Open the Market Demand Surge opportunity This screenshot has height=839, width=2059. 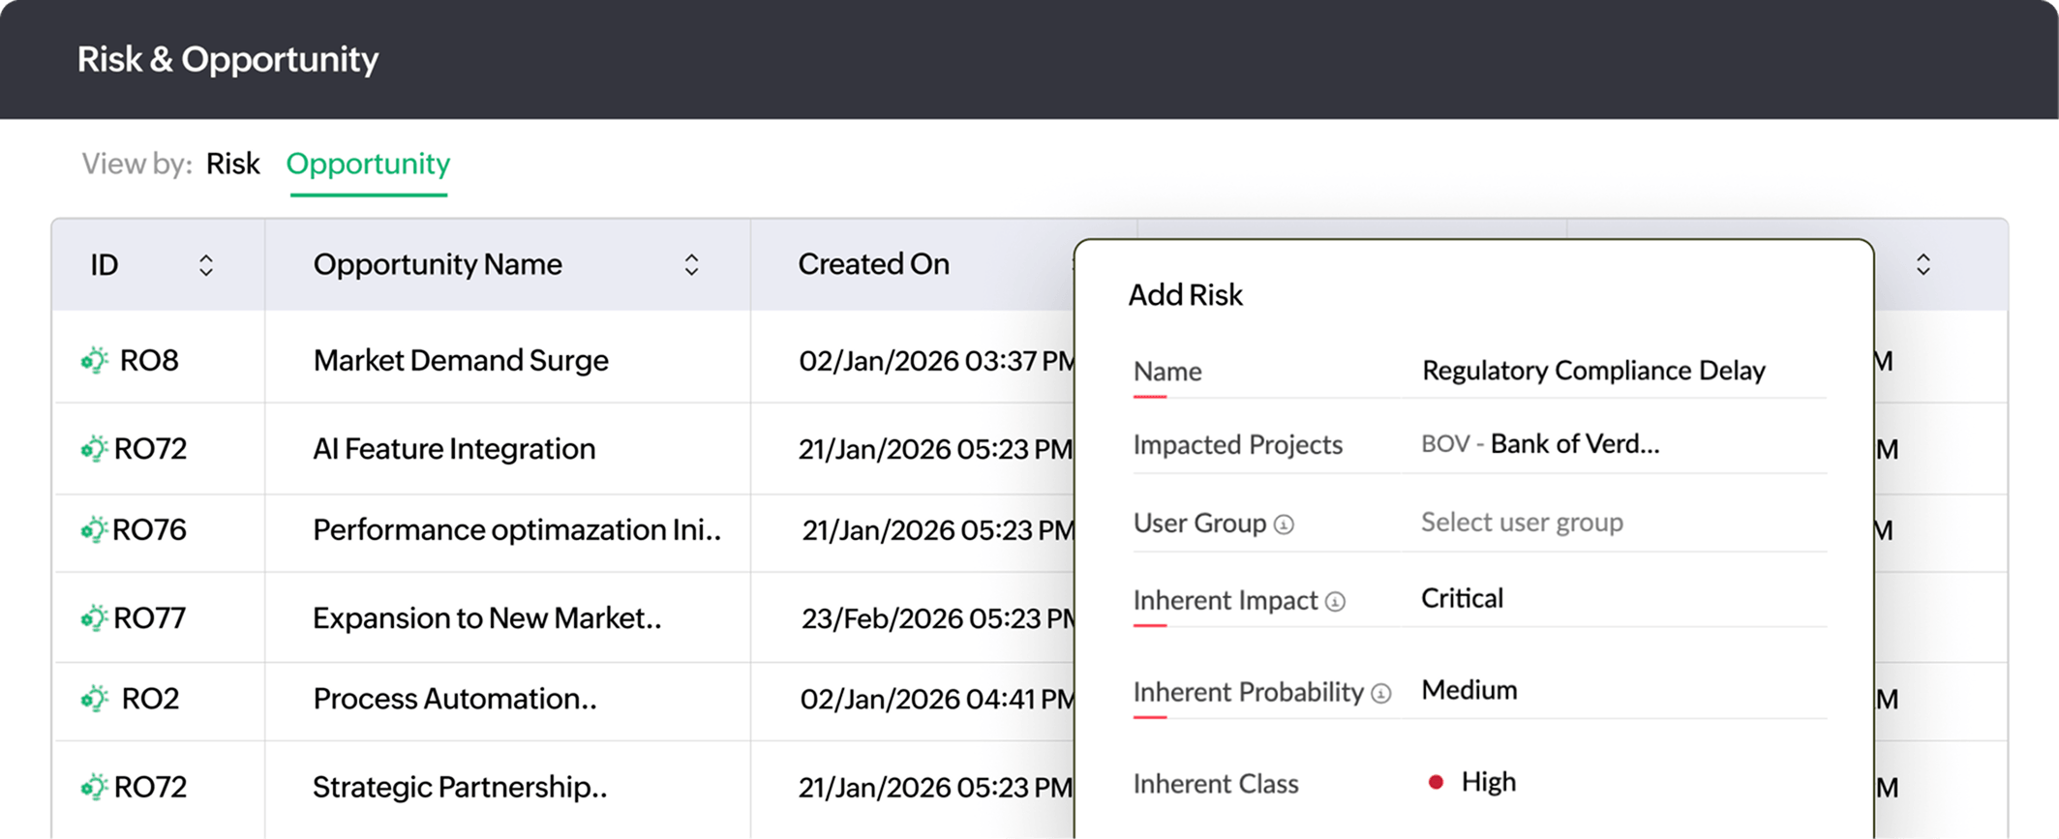point(461,360)
